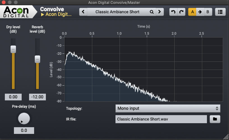Click the yellow Acon Digit... preset category link
Image resolution: width=229 pixels, height=140 pixels.
(56, 15)
